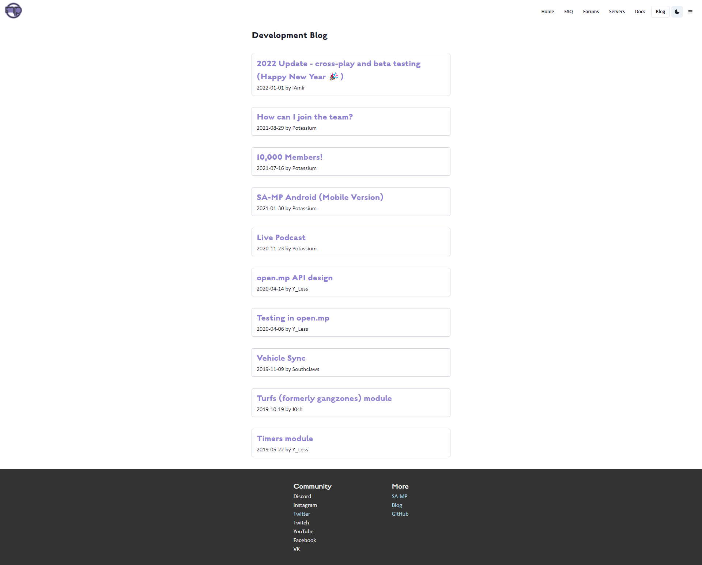
Task: Read the 'Timers module' post
Action: tap(284, 438)
